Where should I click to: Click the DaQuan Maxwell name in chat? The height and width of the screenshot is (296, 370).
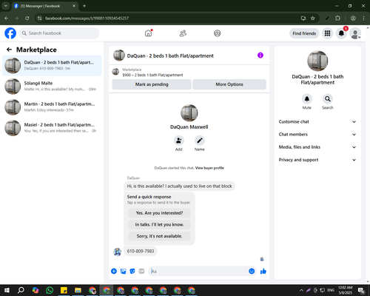pos(189,127)
